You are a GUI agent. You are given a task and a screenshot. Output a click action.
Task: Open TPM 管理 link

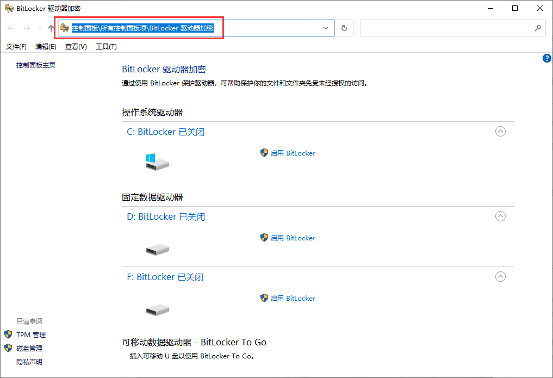pyautogui.click(x=31, y=335)
